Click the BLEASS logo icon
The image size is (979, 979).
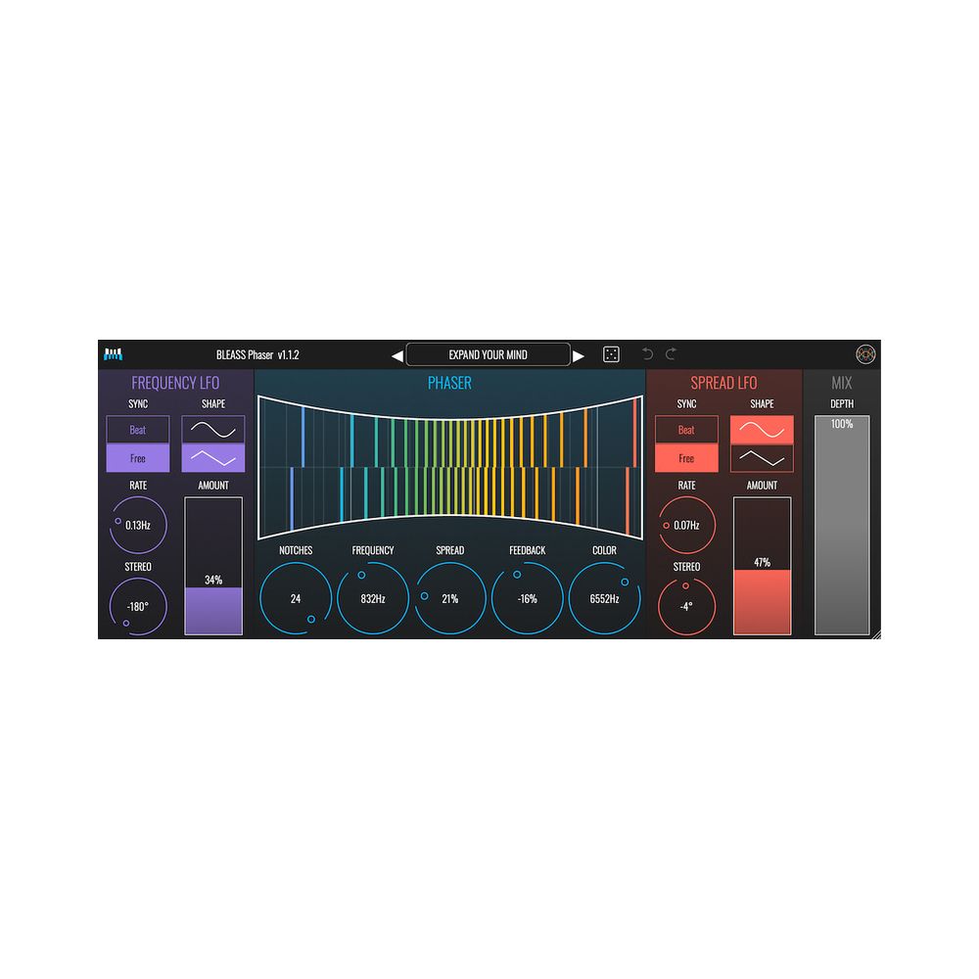(114, 354)
